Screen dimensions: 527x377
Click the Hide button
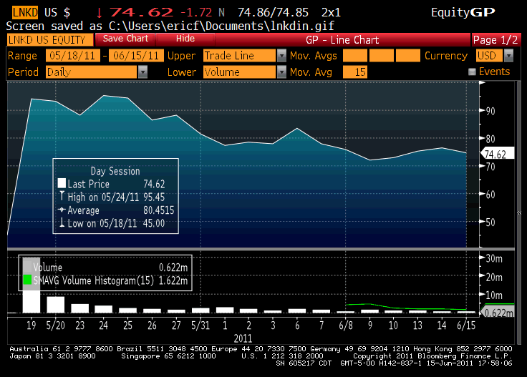pos(185,39)
